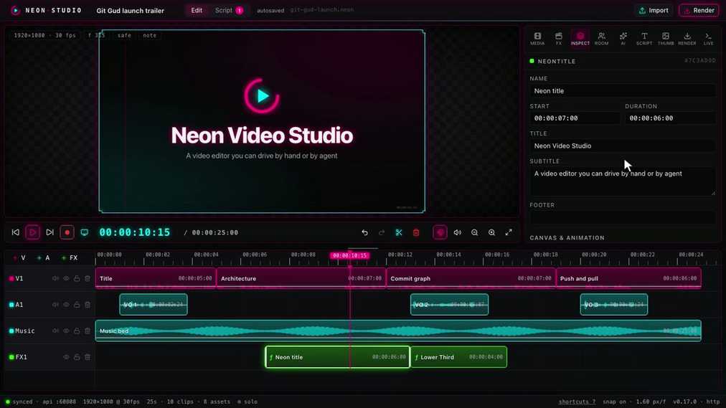Add a video track with V button
Image resolution: width=726 pixels, height=408 pixels.
[x=20, y=257]
